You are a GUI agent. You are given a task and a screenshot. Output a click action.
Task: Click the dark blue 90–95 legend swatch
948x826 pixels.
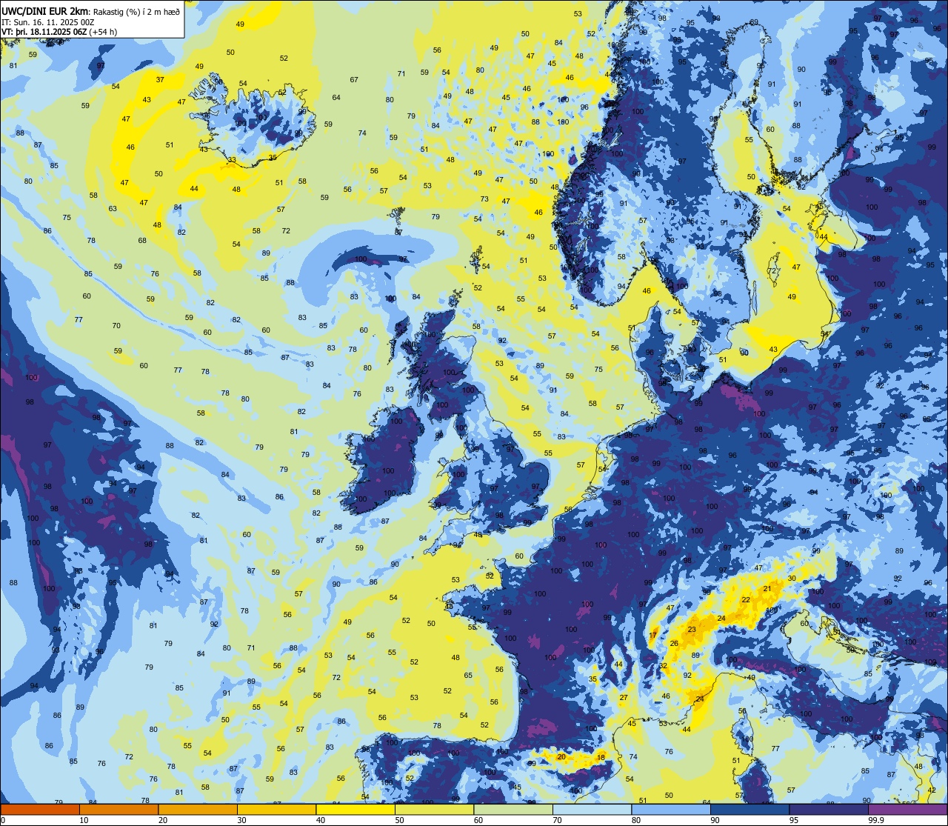tap(750, 809)
